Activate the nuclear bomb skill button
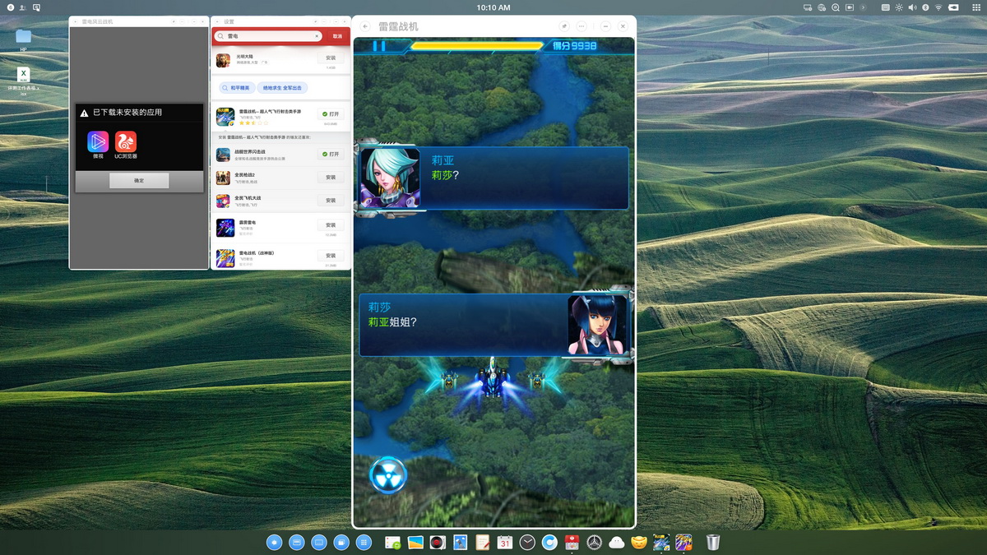Viewport: 987px width, 555px height. [388, 475]
